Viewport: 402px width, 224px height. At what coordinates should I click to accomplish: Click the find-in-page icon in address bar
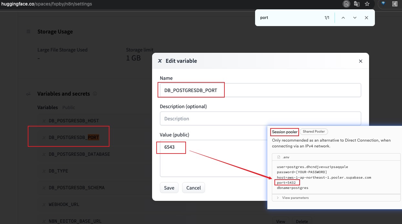click(346, 4)
